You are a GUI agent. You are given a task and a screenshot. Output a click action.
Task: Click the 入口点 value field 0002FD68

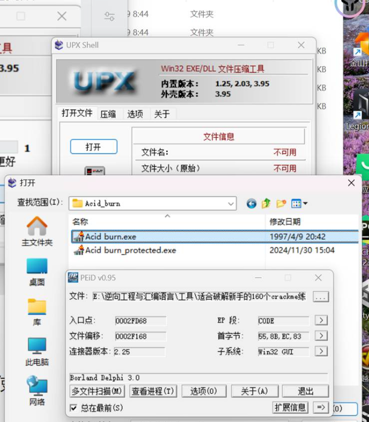coord(140,321)
